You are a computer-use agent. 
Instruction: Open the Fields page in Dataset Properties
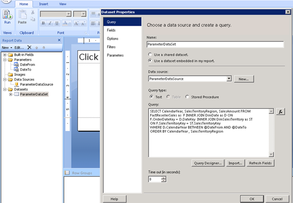pos(113,30)
